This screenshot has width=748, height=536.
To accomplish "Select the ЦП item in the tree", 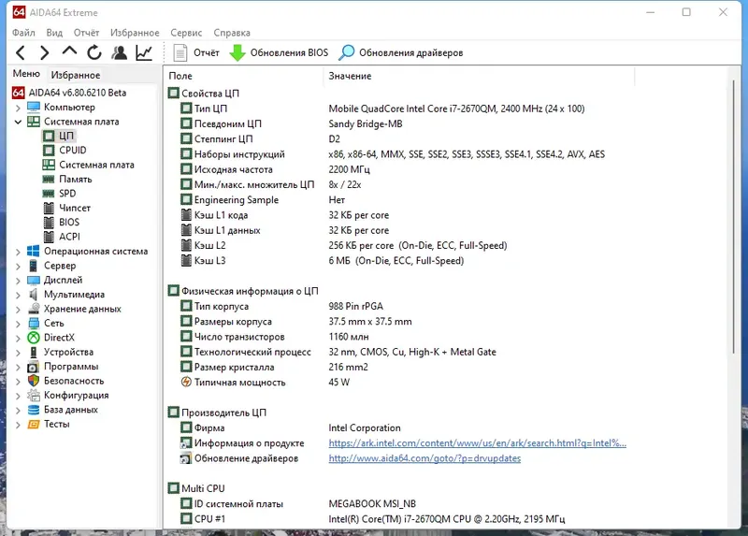I will (x=65, y=136).
